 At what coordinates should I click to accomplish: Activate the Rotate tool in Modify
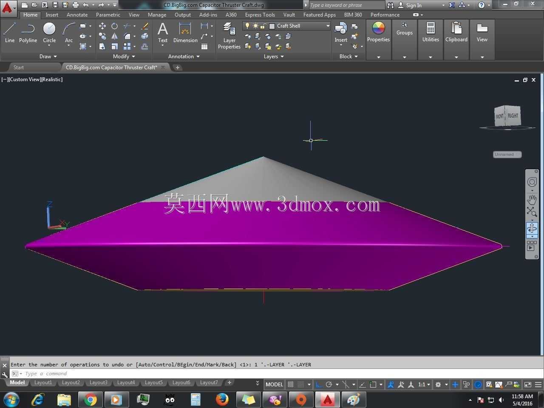114,26
